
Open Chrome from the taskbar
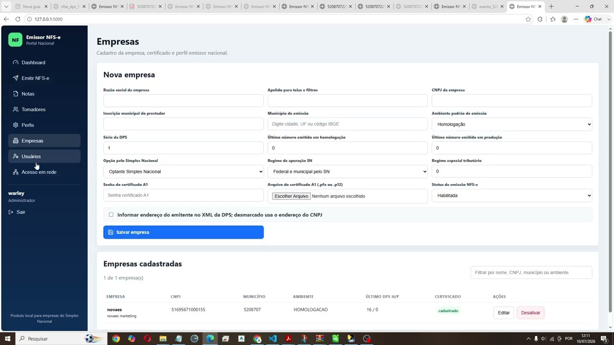116,339
